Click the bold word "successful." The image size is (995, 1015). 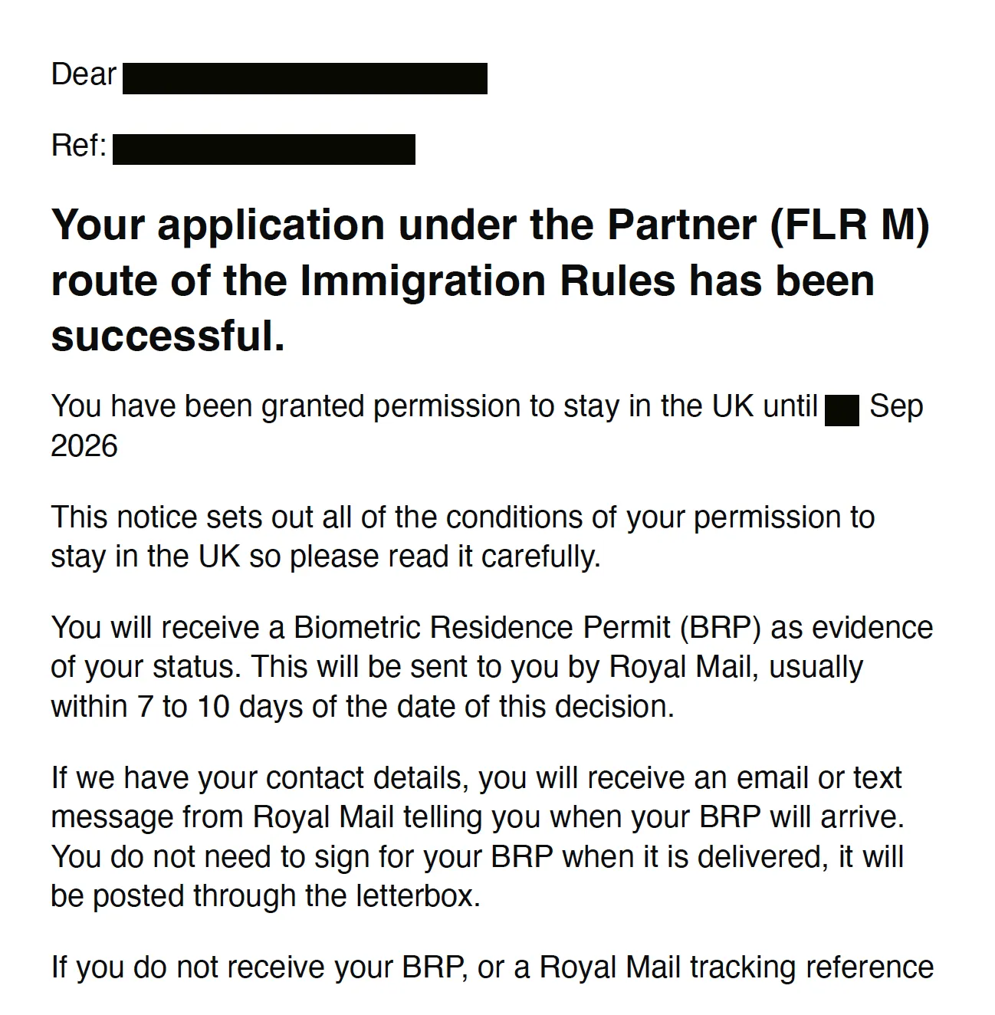pos(168,336)
